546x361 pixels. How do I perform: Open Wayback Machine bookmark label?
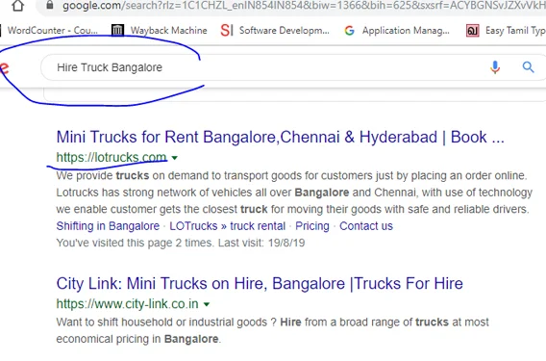169,31
